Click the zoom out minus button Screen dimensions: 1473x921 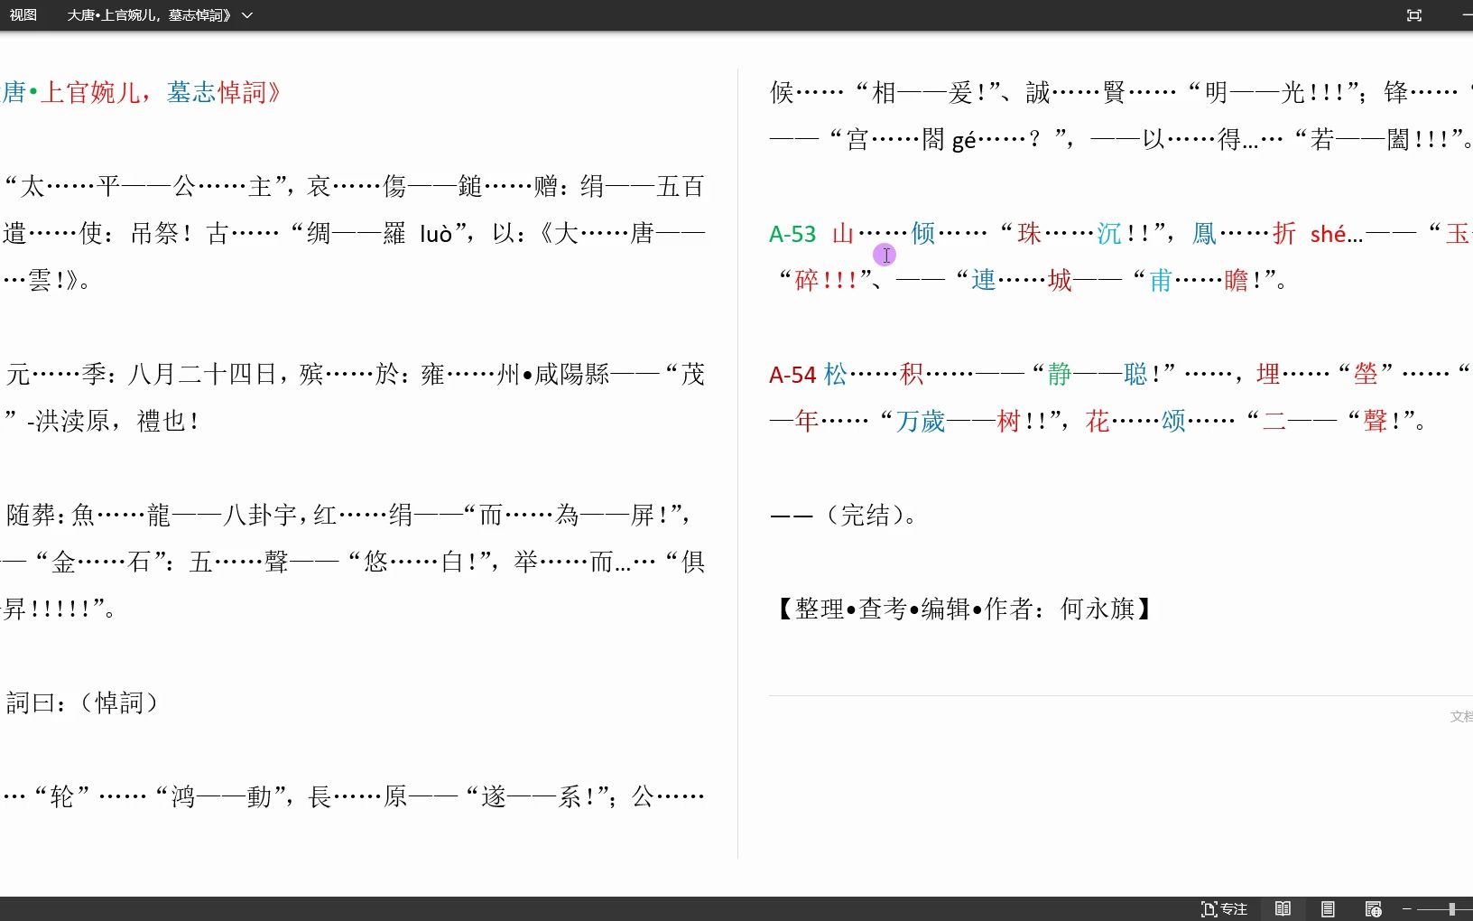coord(1406,909)
